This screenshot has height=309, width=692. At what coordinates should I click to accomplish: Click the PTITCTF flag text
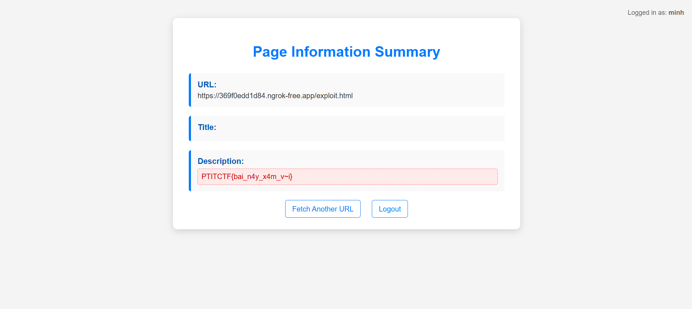(247, 177)
